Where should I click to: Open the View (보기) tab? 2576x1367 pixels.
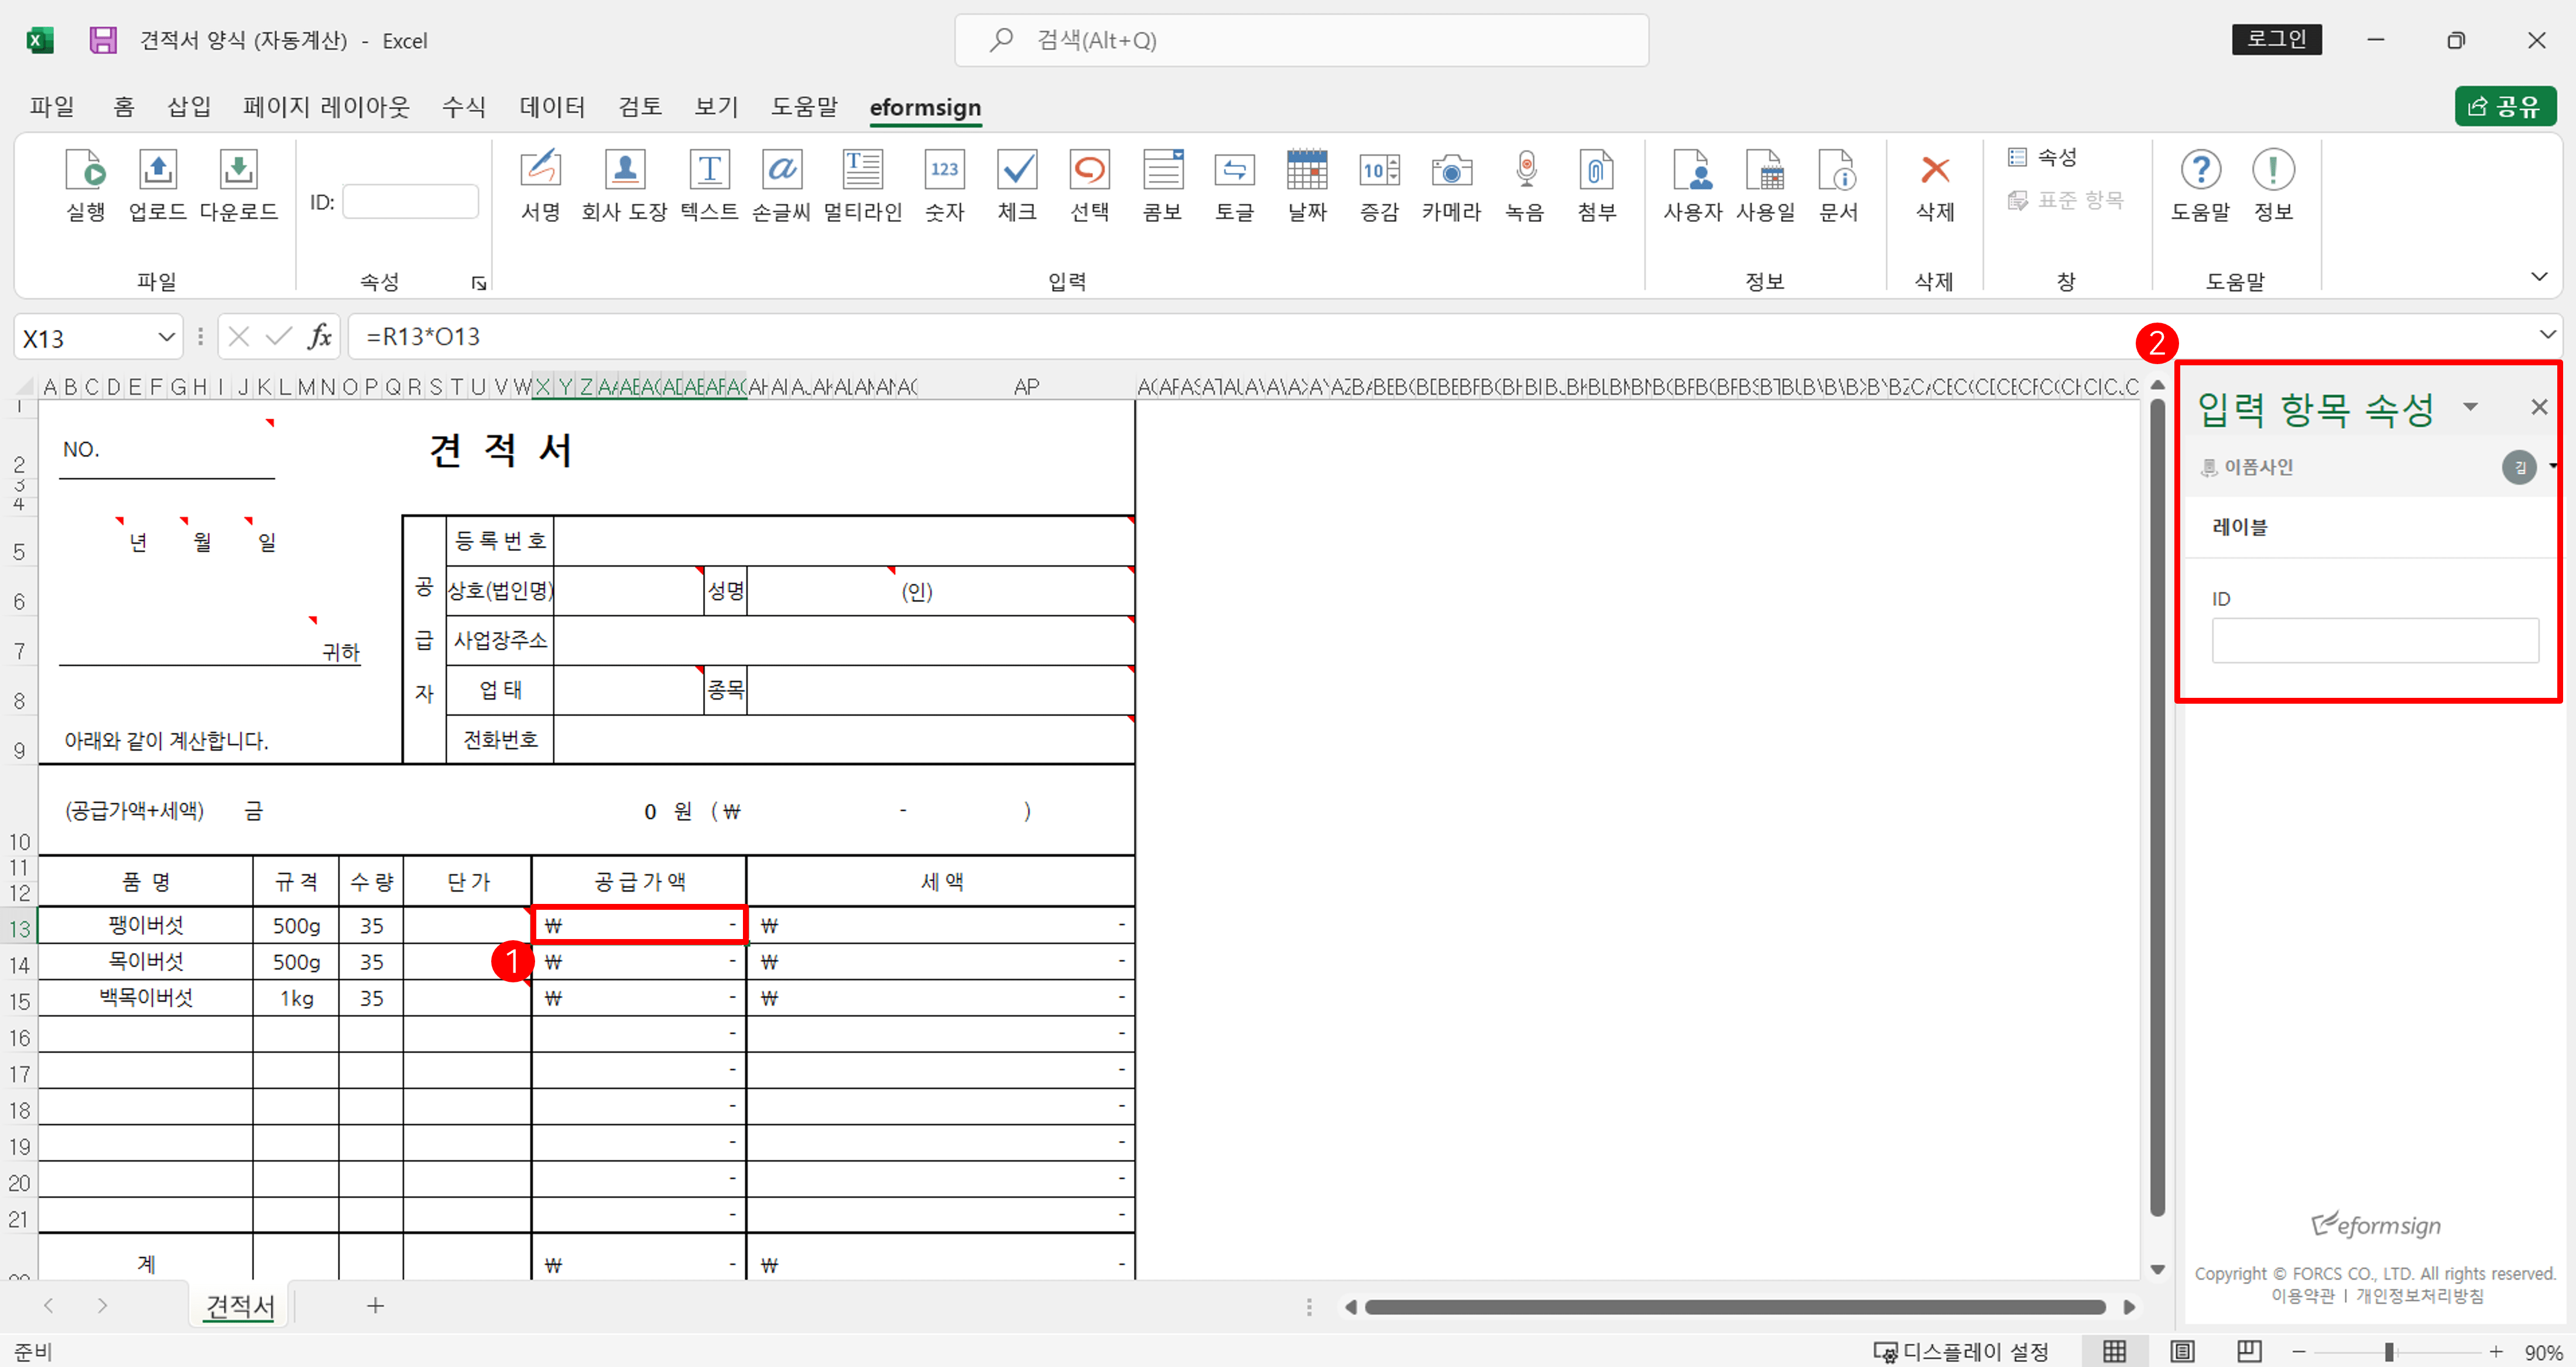tap(716, 106)
